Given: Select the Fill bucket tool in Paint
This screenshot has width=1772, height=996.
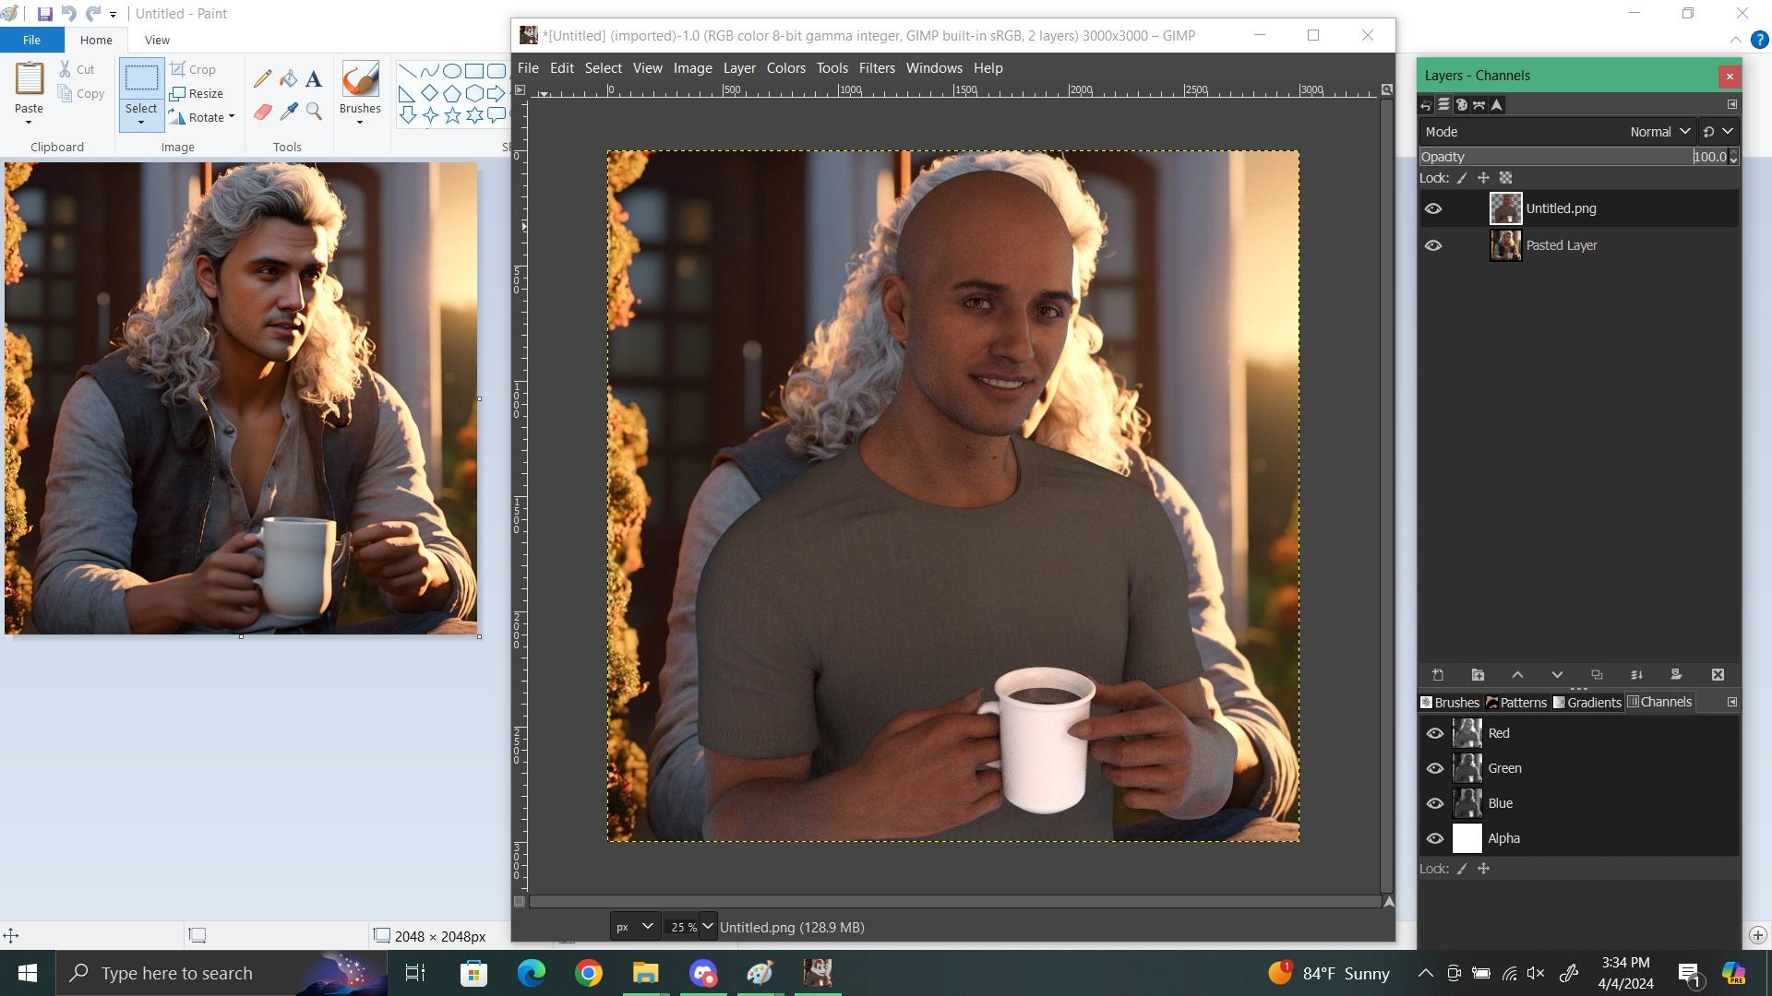Looking at the screenshot, I should point(289,79).
